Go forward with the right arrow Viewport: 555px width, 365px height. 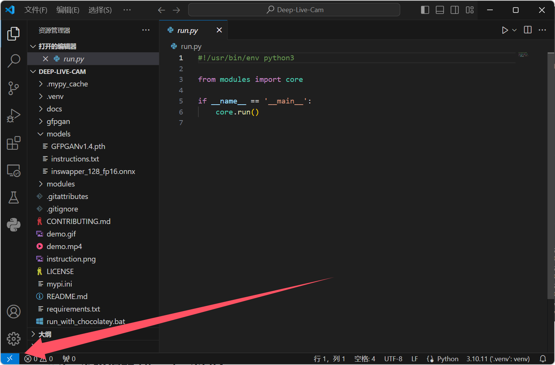coord(176,10)
